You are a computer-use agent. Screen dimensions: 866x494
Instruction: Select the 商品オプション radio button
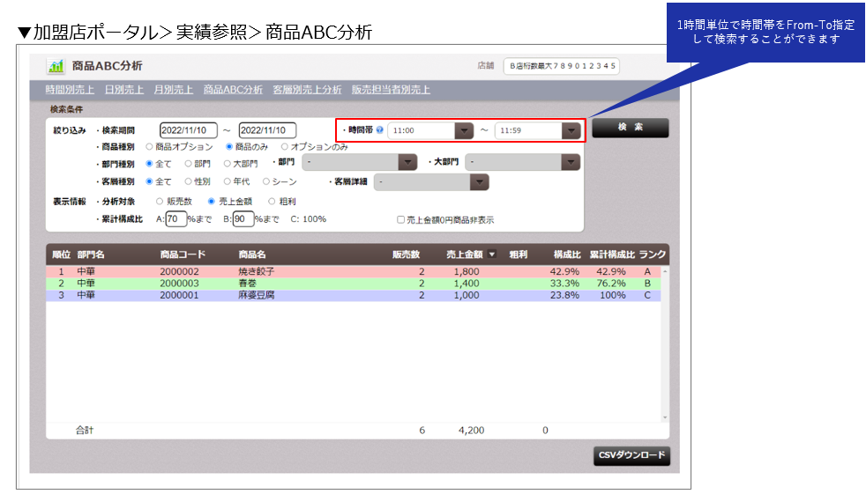click(149, 147)
